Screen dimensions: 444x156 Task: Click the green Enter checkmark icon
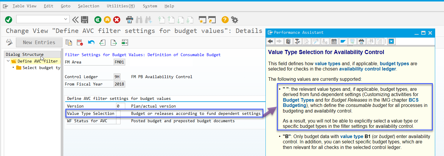pos(9,20)
